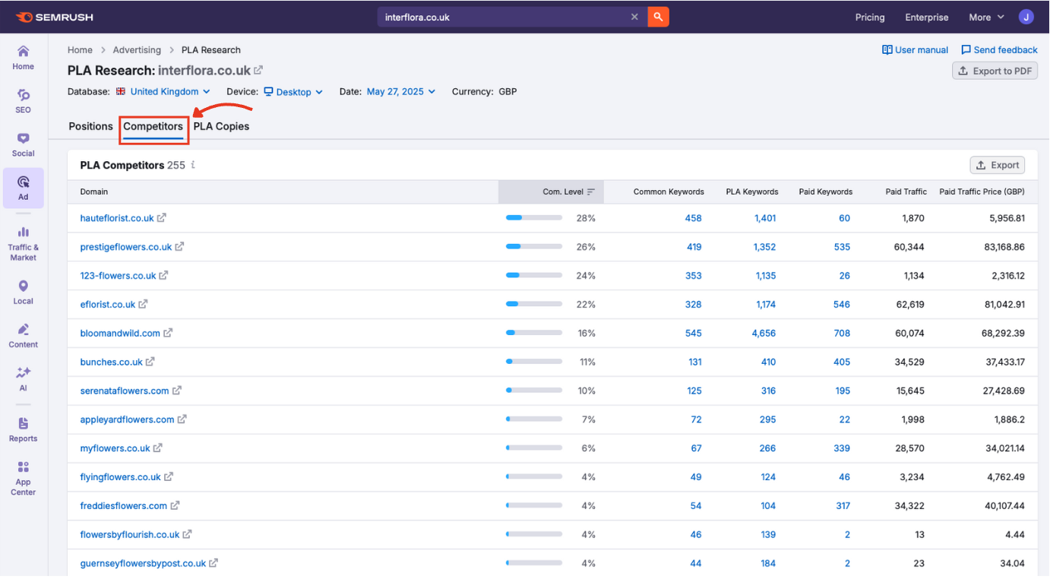This screenshot has height=579, width=1050.
Task: Click the Social sidebar icon
Action: pos(23,144)
